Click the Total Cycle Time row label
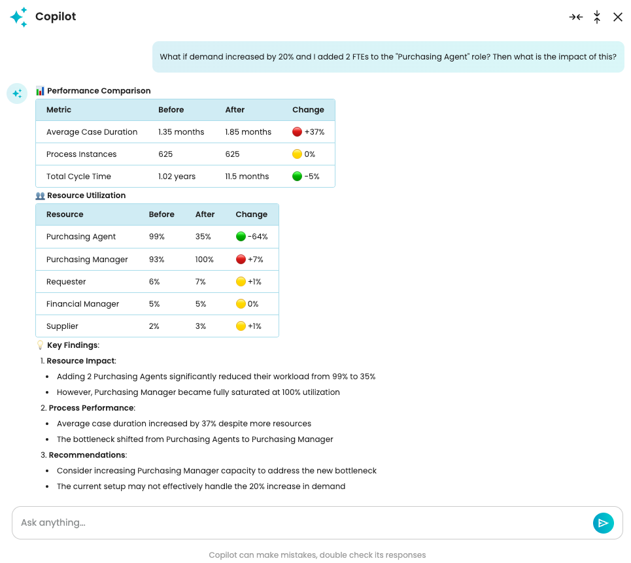631x563 pixels. (x=78, y=177)
